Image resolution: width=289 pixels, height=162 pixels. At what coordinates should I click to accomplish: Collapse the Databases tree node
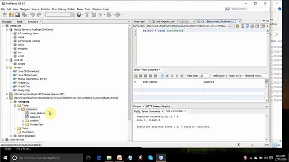pos(3,26)
